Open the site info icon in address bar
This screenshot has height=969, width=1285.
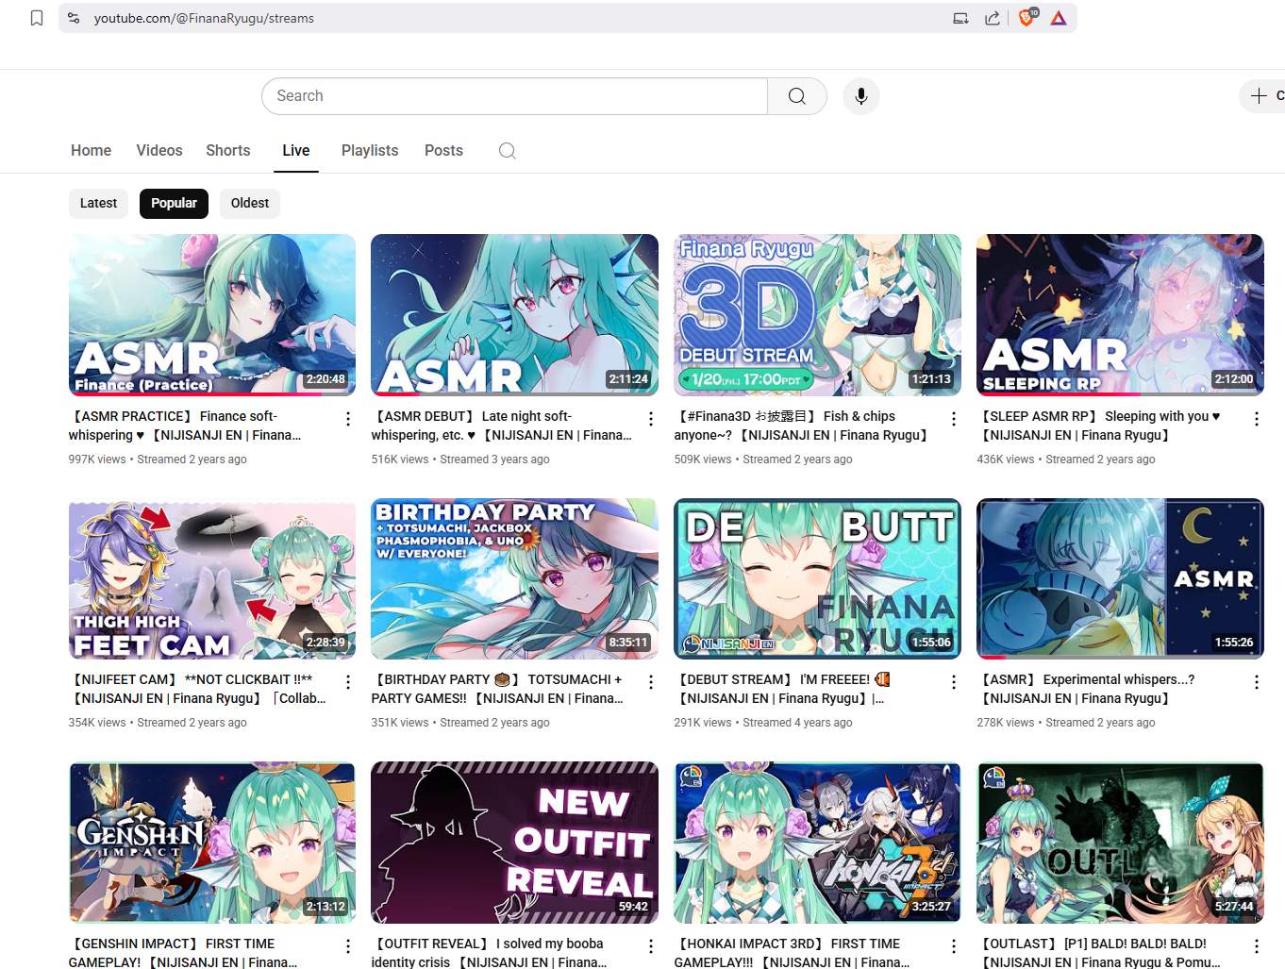click(74, 18)
